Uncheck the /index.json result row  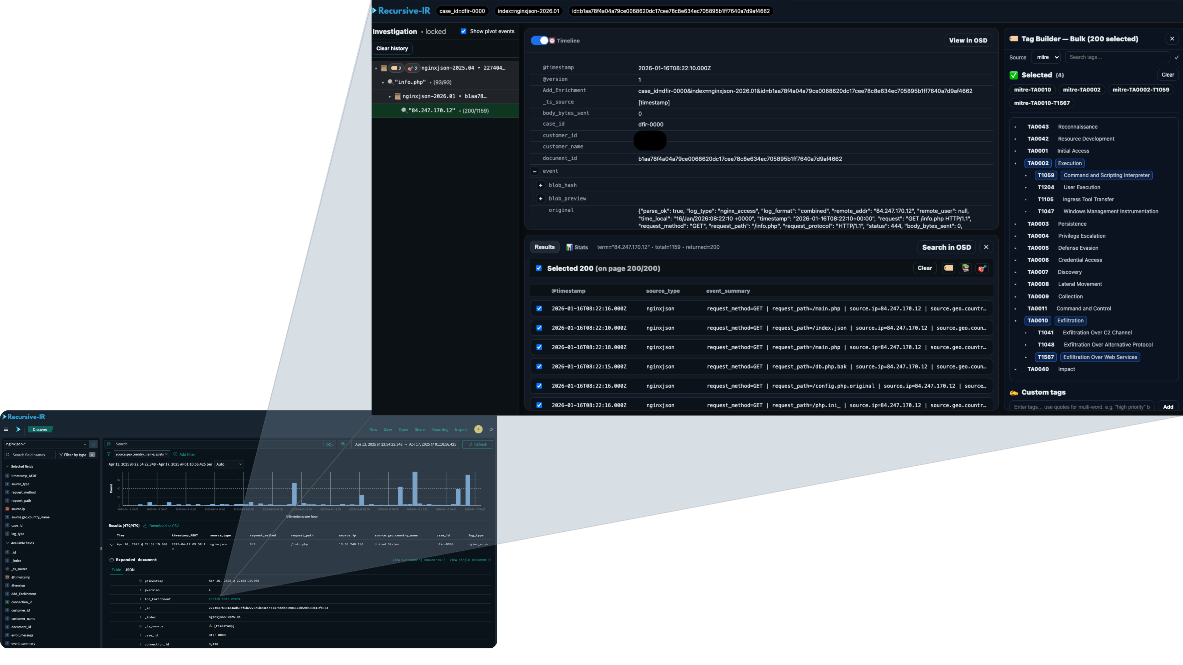tap(539, 328)
